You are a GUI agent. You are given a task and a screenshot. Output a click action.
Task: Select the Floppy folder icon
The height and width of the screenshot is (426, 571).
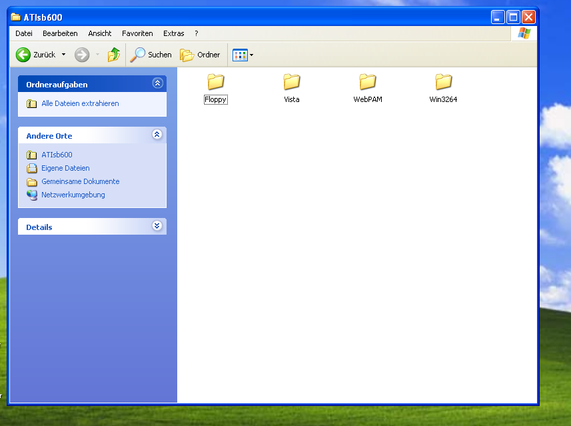(216, 81)
